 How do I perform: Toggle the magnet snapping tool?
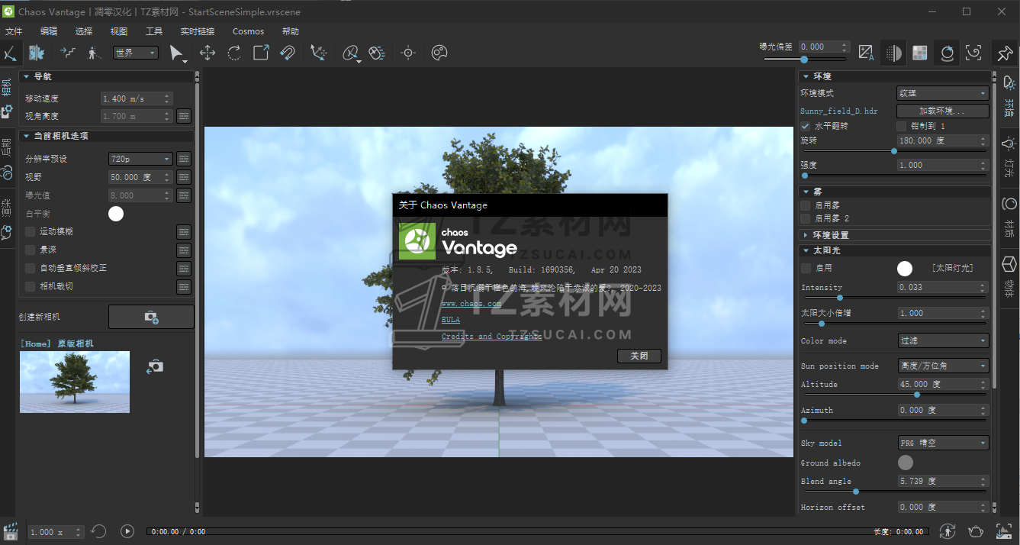pyautogui.click(x=288, y=53)
